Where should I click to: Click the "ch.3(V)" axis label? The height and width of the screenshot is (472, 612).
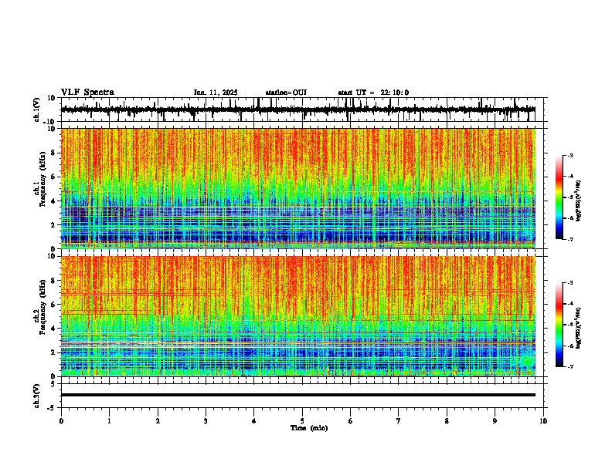[x=37, y=396]
